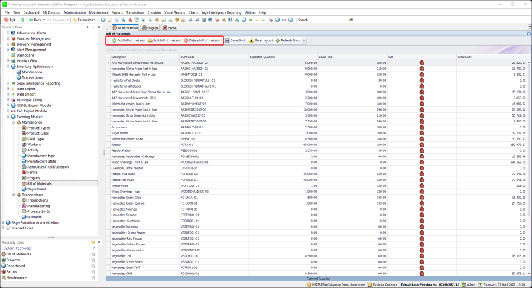Switch to the Farms tab

coord(170,27)
